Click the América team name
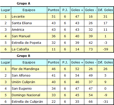Viewport: 114px width, 105px height. [18, 30]
